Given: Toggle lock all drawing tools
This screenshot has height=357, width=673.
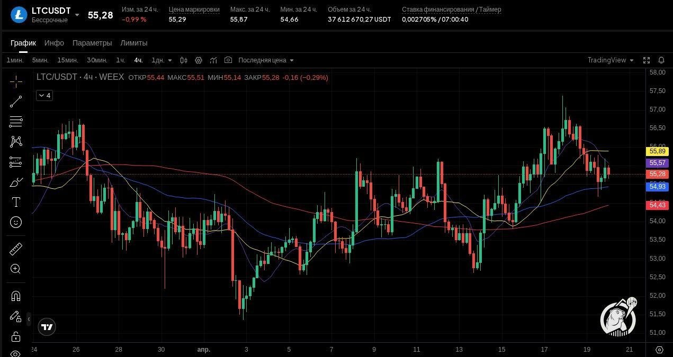Looking at the screenshot, I should [16, 336].
